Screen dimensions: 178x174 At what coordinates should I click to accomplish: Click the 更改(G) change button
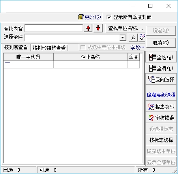[x=90, y=17]
